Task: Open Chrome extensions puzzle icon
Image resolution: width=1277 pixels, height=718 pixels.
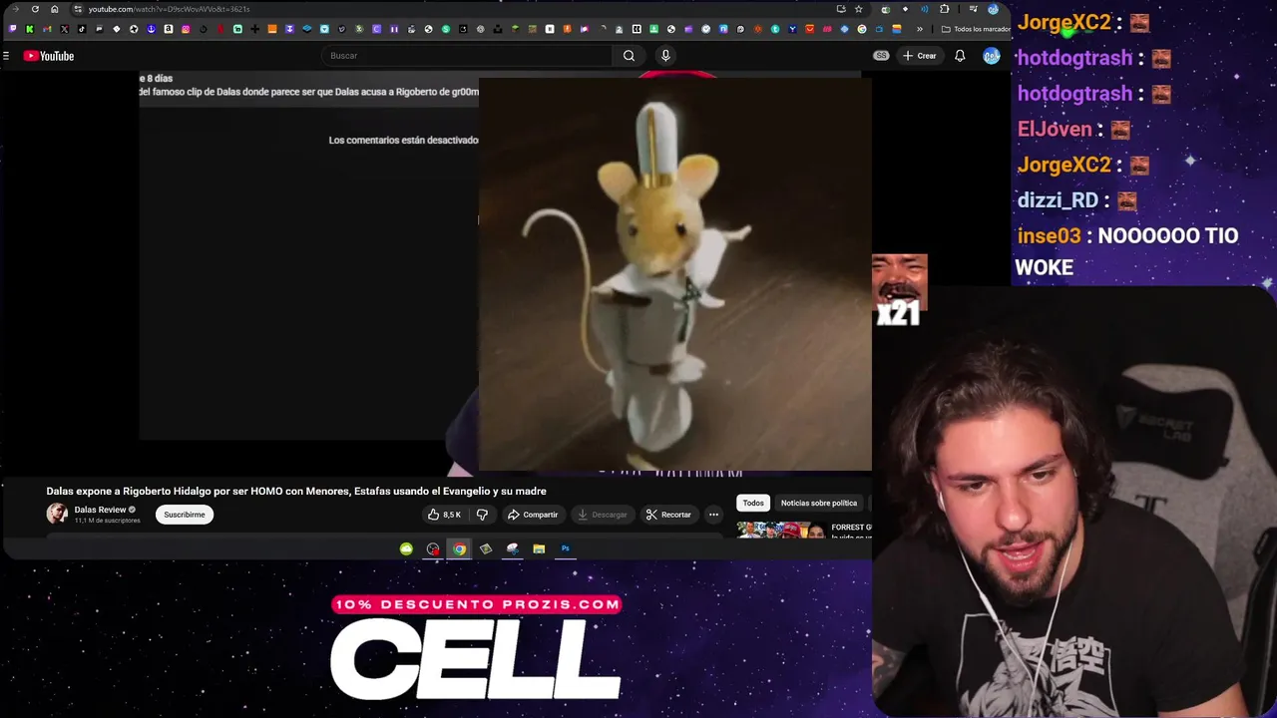Action: tap(944, 9)
